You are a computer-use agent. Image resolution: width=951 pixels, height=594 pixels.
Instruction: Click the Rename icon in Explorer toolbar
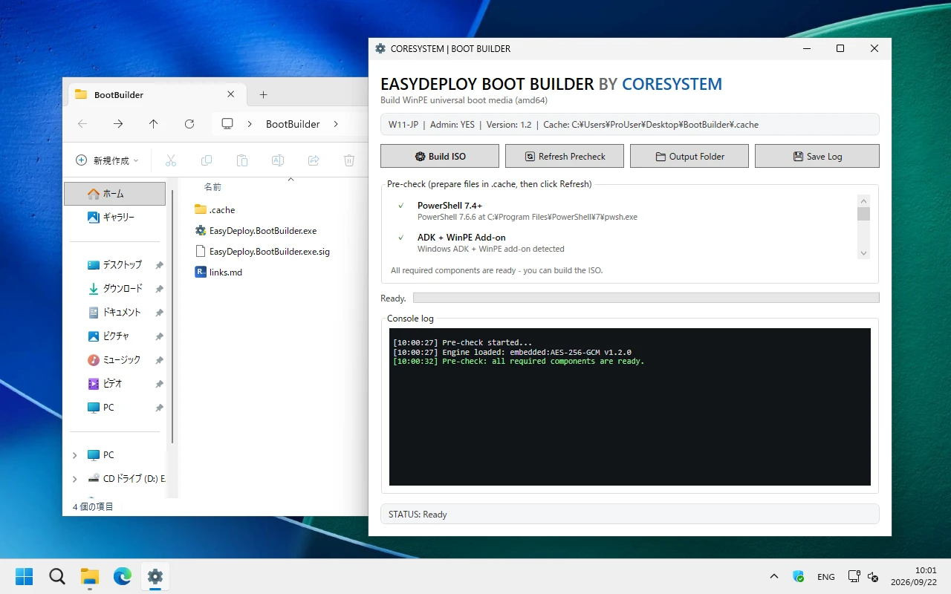(278, 160)
